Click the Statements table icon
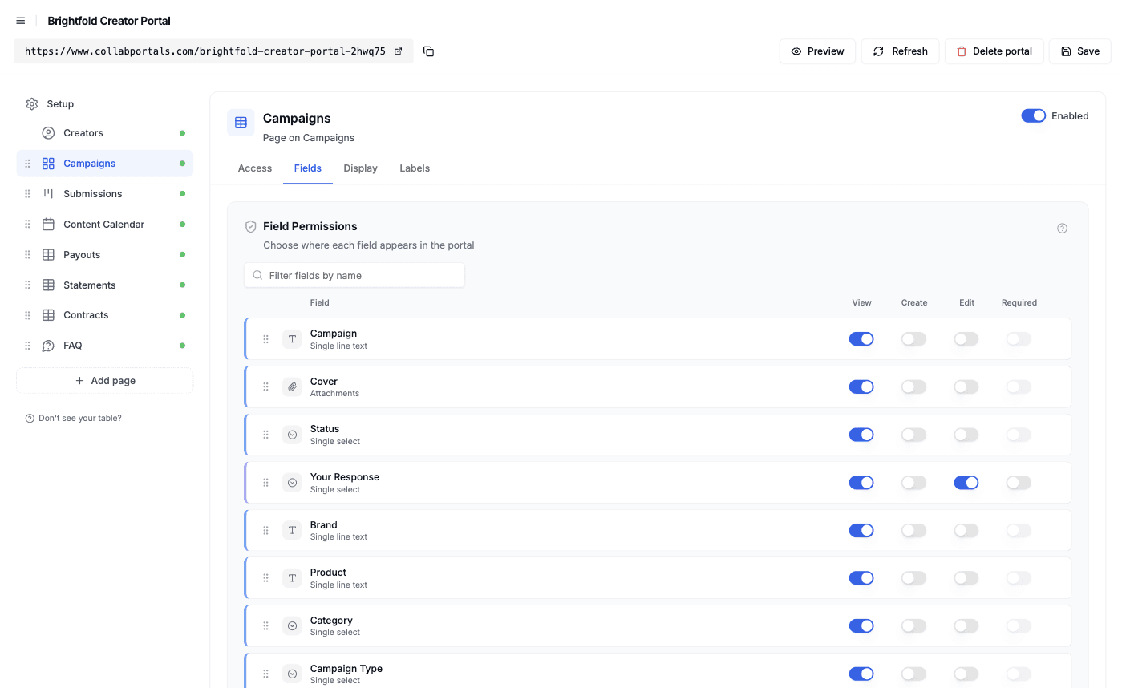The image size is (1122, 688). (x=48, y=285)
